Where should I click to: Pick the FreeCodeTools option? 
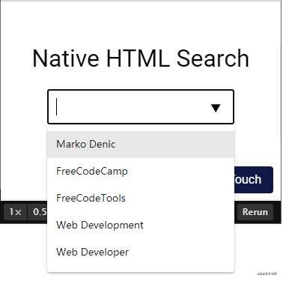[141, 199]
